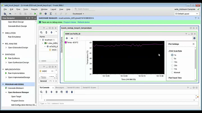Click Run Simulation
202x113 pixels.
(x=14, y=37)
